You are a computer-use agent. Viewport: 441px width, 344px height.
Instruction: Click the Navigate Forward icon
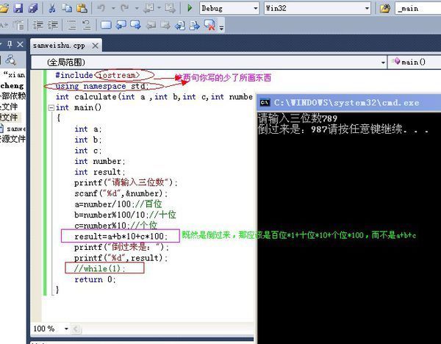click(171, 8)
